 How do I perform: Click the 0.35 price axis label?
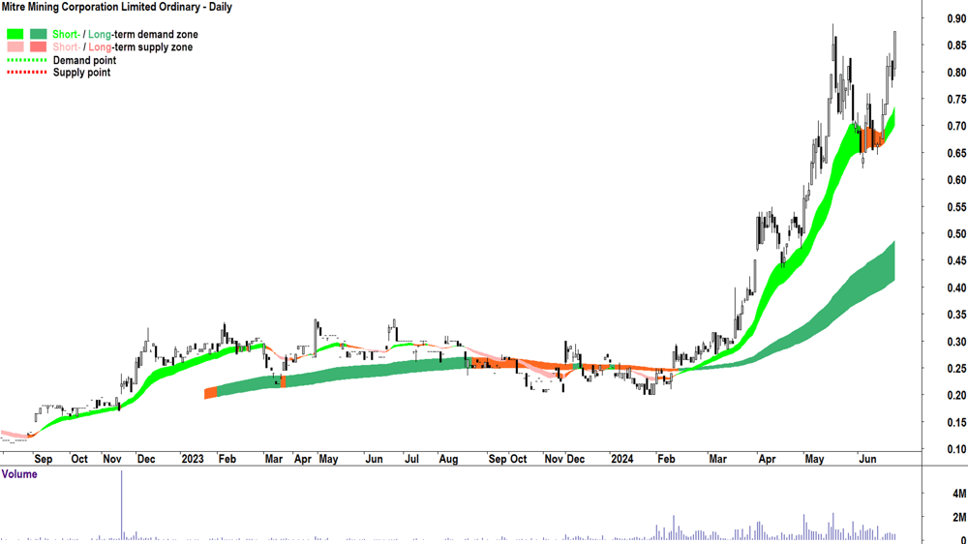click(956, 315)
